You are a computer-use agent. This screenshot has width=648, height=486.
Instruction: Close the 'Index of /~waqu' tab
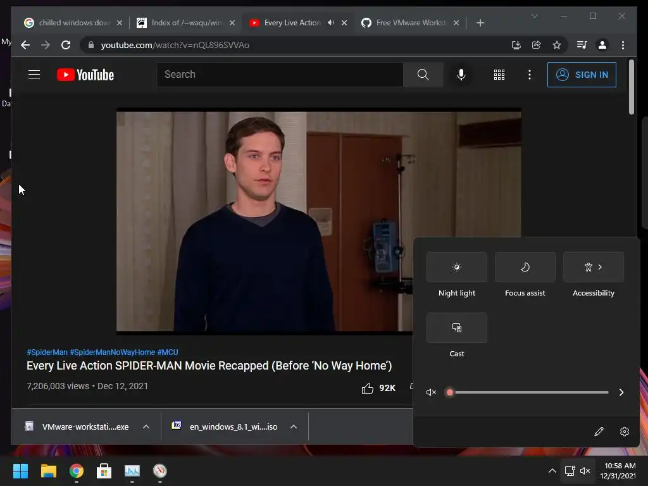pos(232,23)
